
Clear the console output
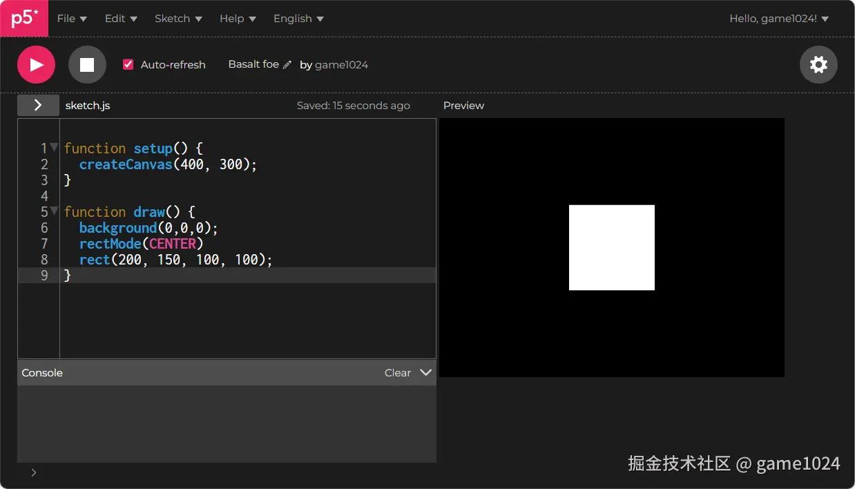point(398,373)
